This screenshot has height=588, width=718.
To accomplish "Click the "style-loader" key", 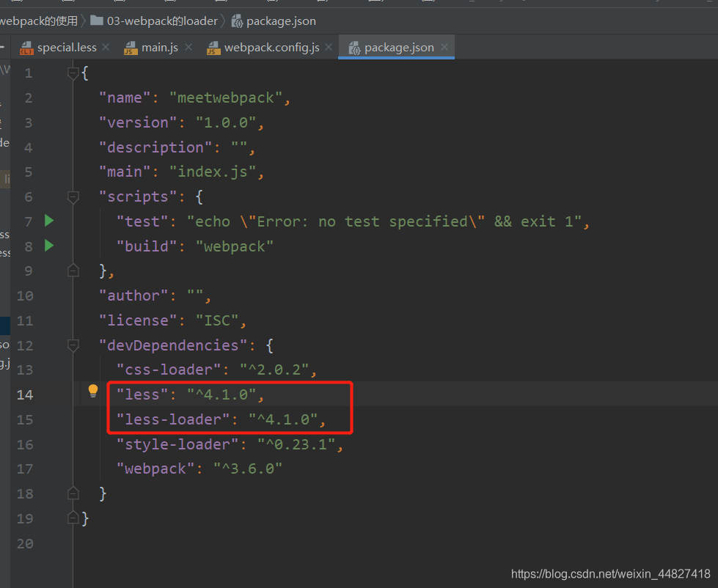I will (x=177, y=444).
